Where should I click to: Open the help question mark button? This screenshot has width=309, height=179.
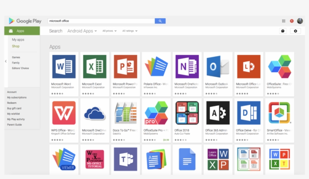(x=283, y=31)
